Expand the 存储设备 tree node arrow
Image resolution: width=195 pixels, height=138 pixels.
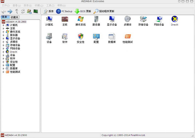pyautogui.click(x=3, y=45)
